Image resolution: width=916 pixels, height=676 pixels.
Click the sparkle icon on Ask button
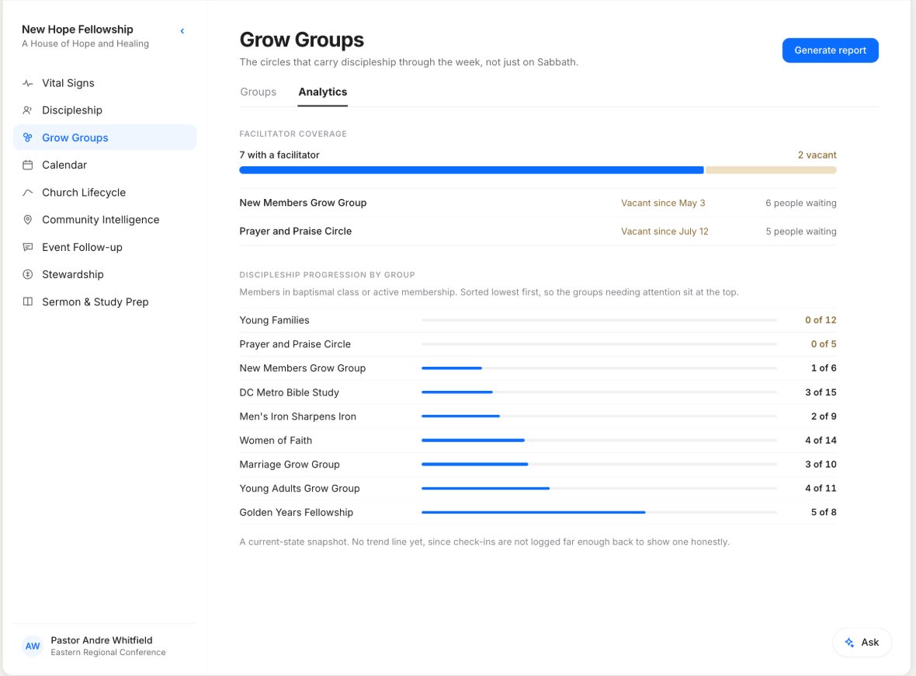(849, 642)
